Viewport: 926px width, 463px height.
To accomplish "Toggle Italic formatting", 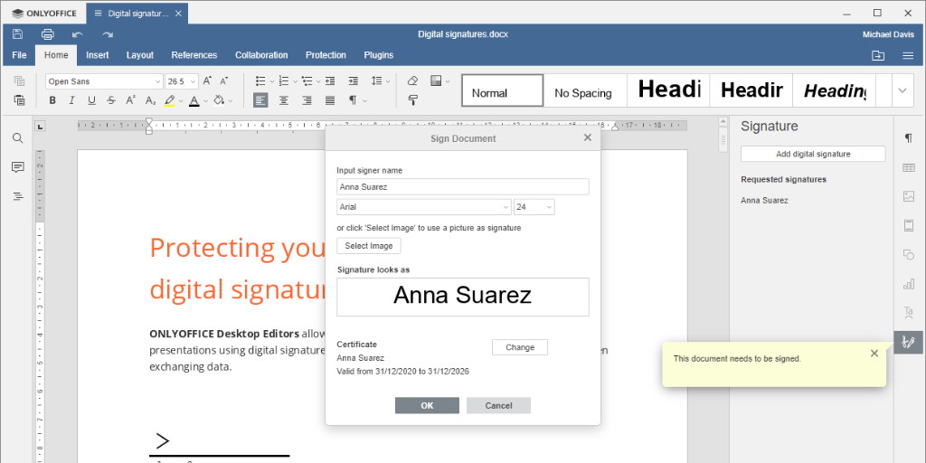I will click(72, 100).
